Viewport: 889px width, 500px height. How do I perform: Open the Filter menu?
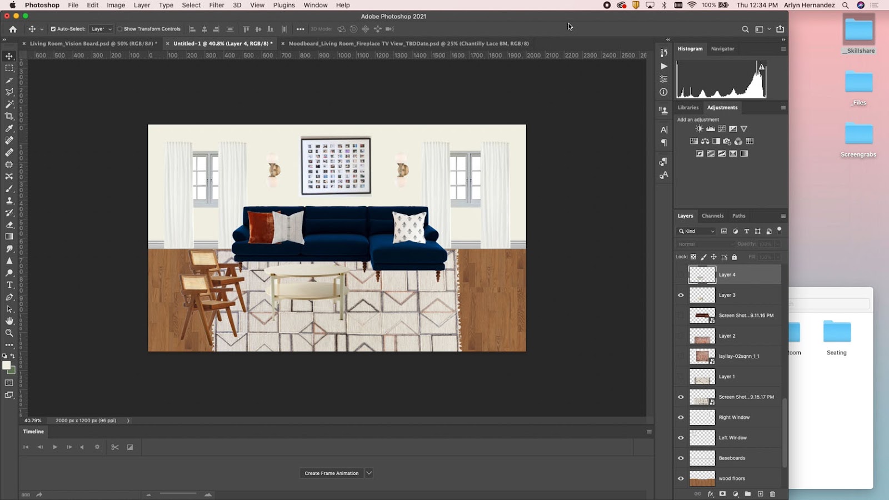[x=216, y=5]
